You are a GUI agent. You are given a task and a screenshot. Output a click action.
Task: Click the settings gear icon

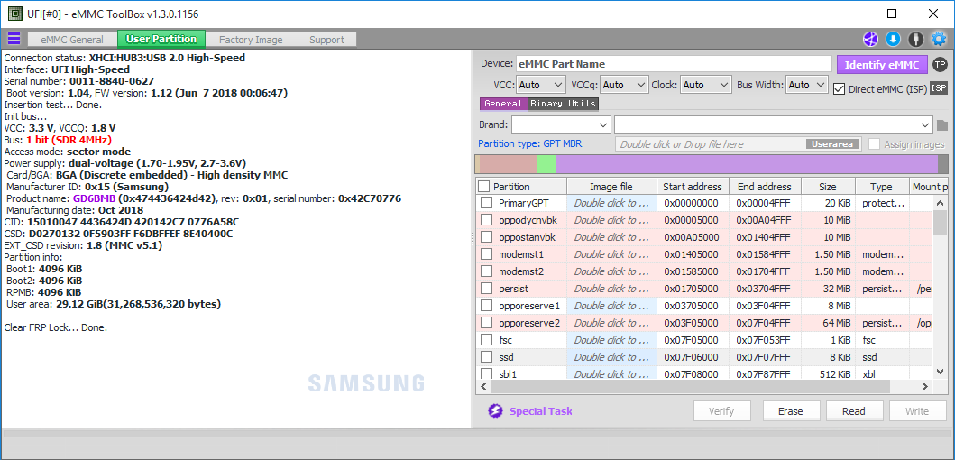click(939, 39)
